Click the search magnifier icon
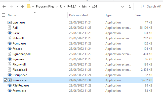This screenshot has height=95, width=163. (142, 6)
